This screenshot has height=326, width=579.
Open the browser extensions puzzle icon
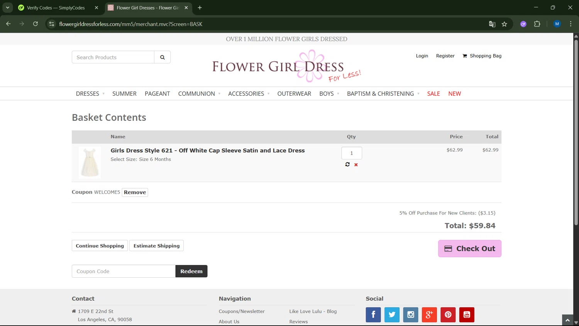[x=537, y=24]
